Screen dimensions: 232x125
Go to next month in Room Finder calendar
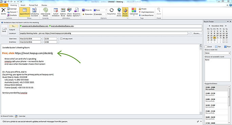tap(226, 26)
